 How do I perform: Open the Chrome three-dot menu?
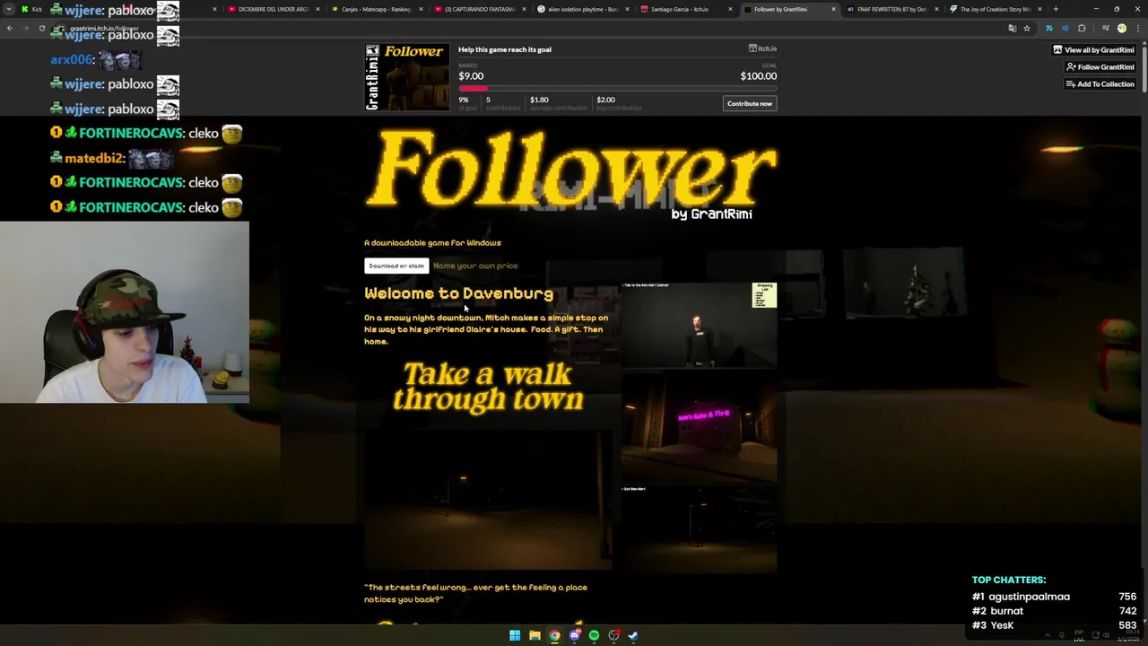1137,29
